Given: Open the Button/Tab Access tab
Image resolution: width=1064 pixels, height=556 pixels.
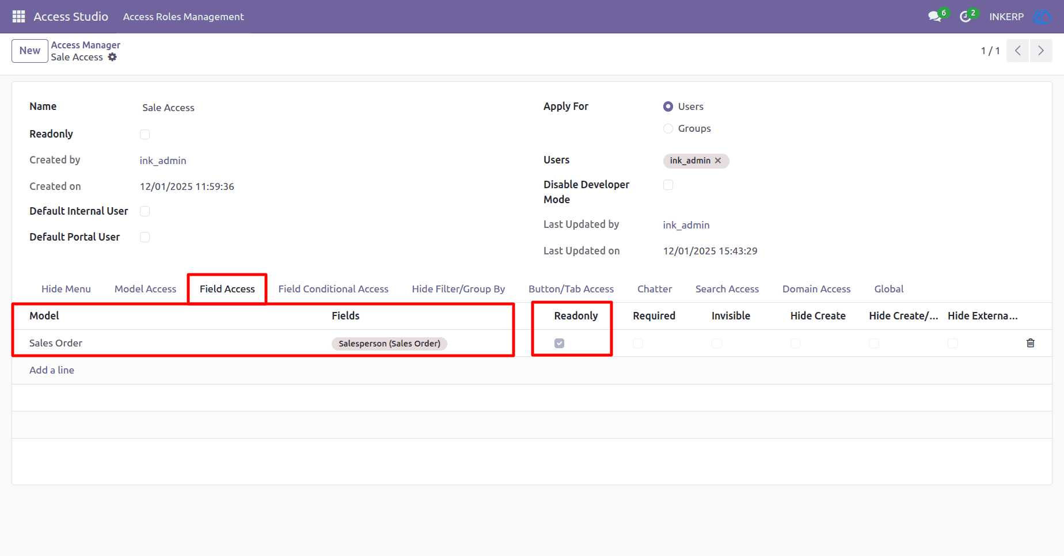Looking at the screenshot, I should [571, 289].
